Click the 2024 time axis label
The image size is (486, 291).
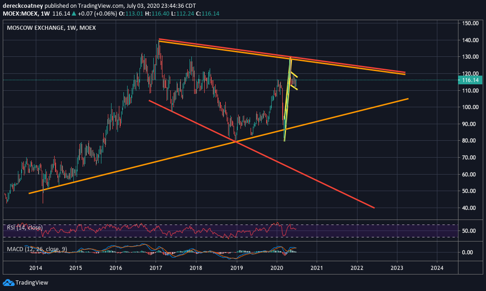tap(437, 268)
